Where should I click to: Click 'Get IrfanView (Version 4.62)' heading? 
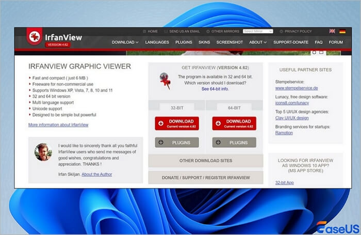coord(215,68)
